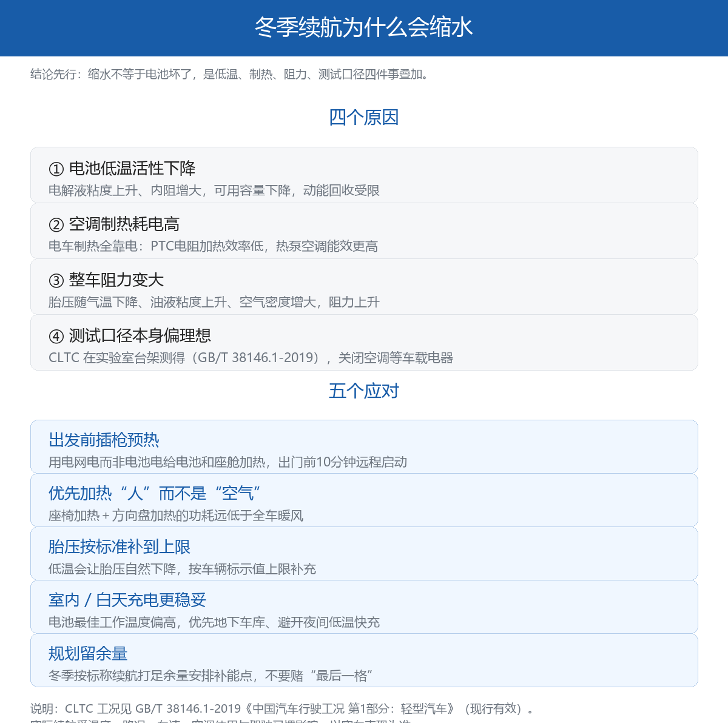
Task: Click the description 胎压随气温下降、油液粘度上升
Action: (x=214, y=302)
